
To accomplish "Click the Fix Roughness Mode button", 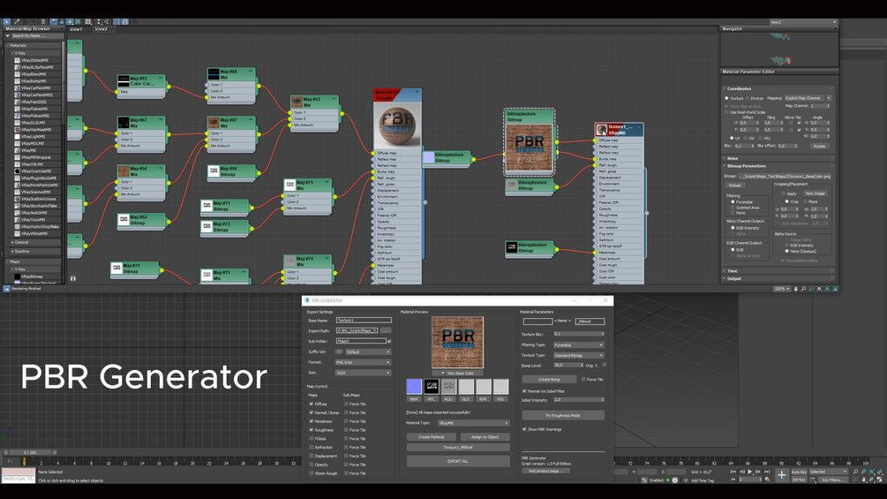I will [x=563, y=415].
